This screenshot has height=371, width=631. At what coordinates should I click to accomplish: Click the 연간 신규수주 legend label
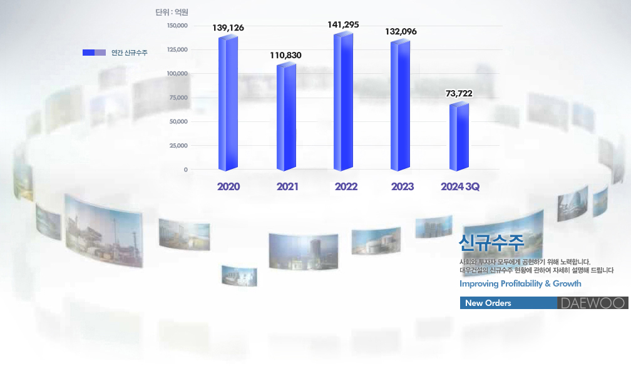(129, 53)
